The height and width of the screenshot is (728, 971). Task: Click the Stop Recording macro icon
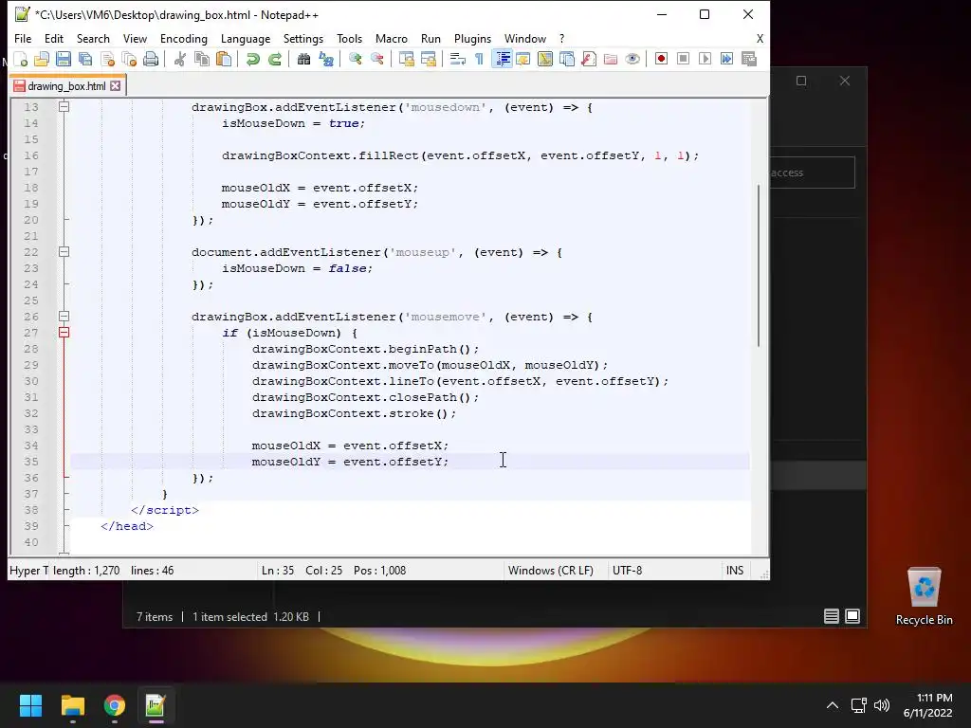click(683, 59)
